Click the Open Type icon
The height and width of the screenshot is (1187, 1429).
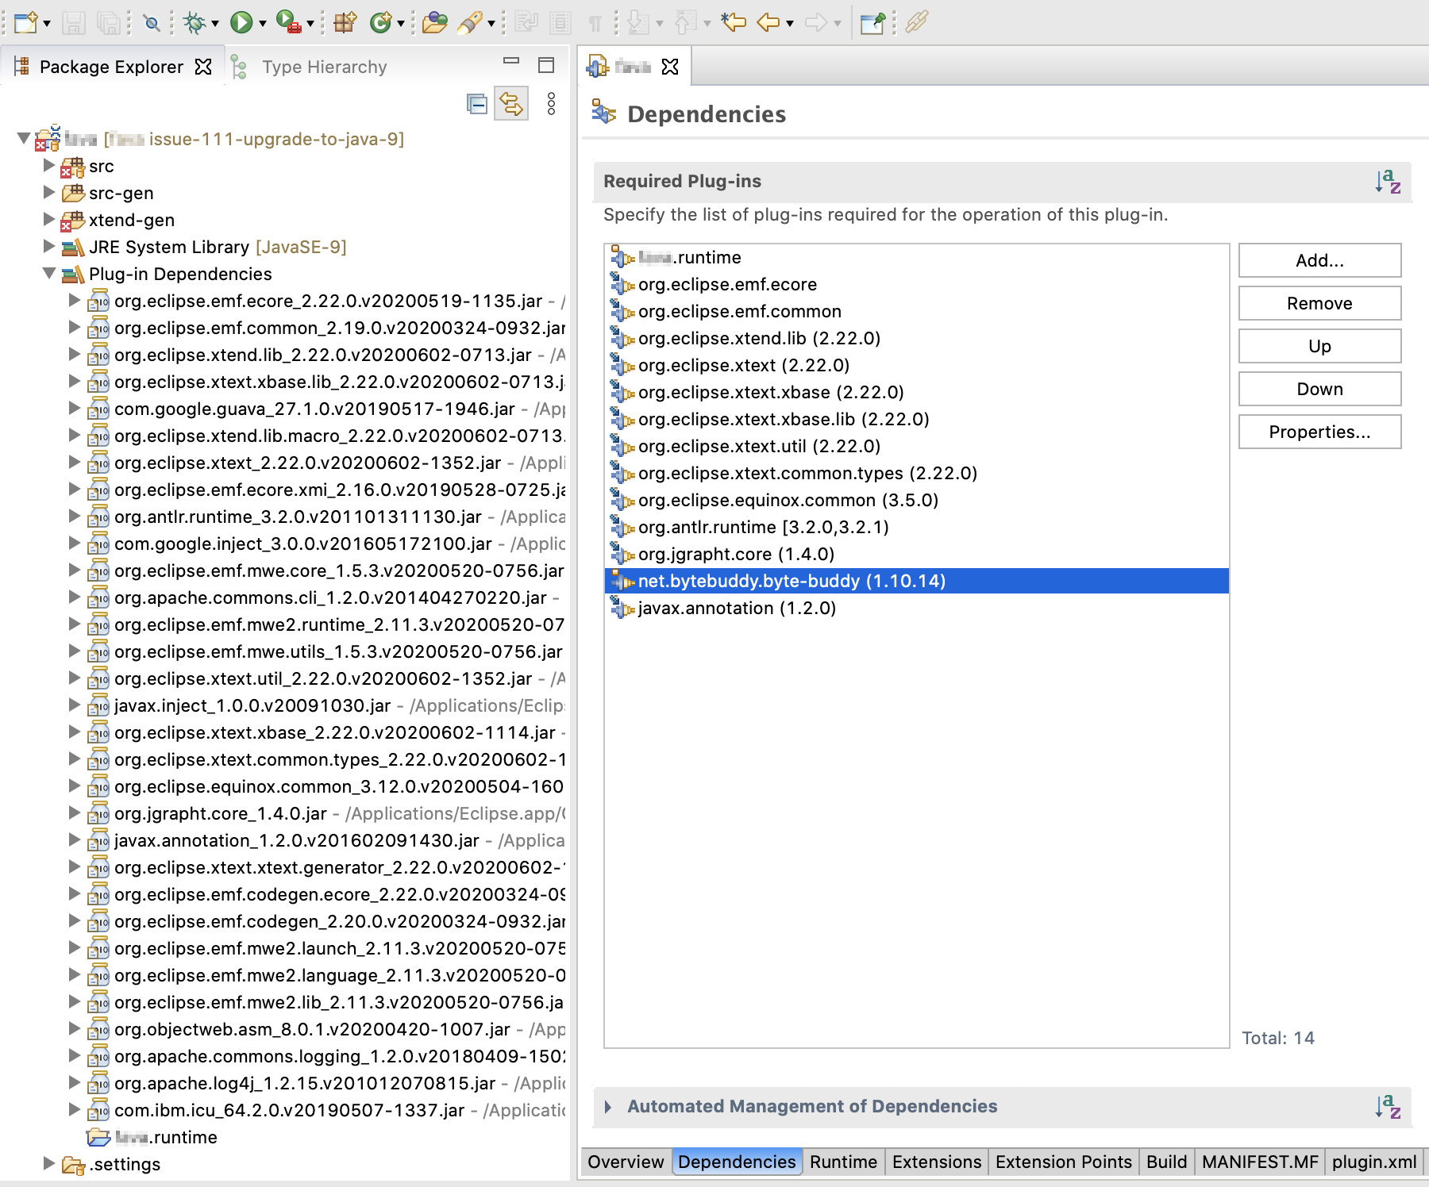tap(434, 22)
